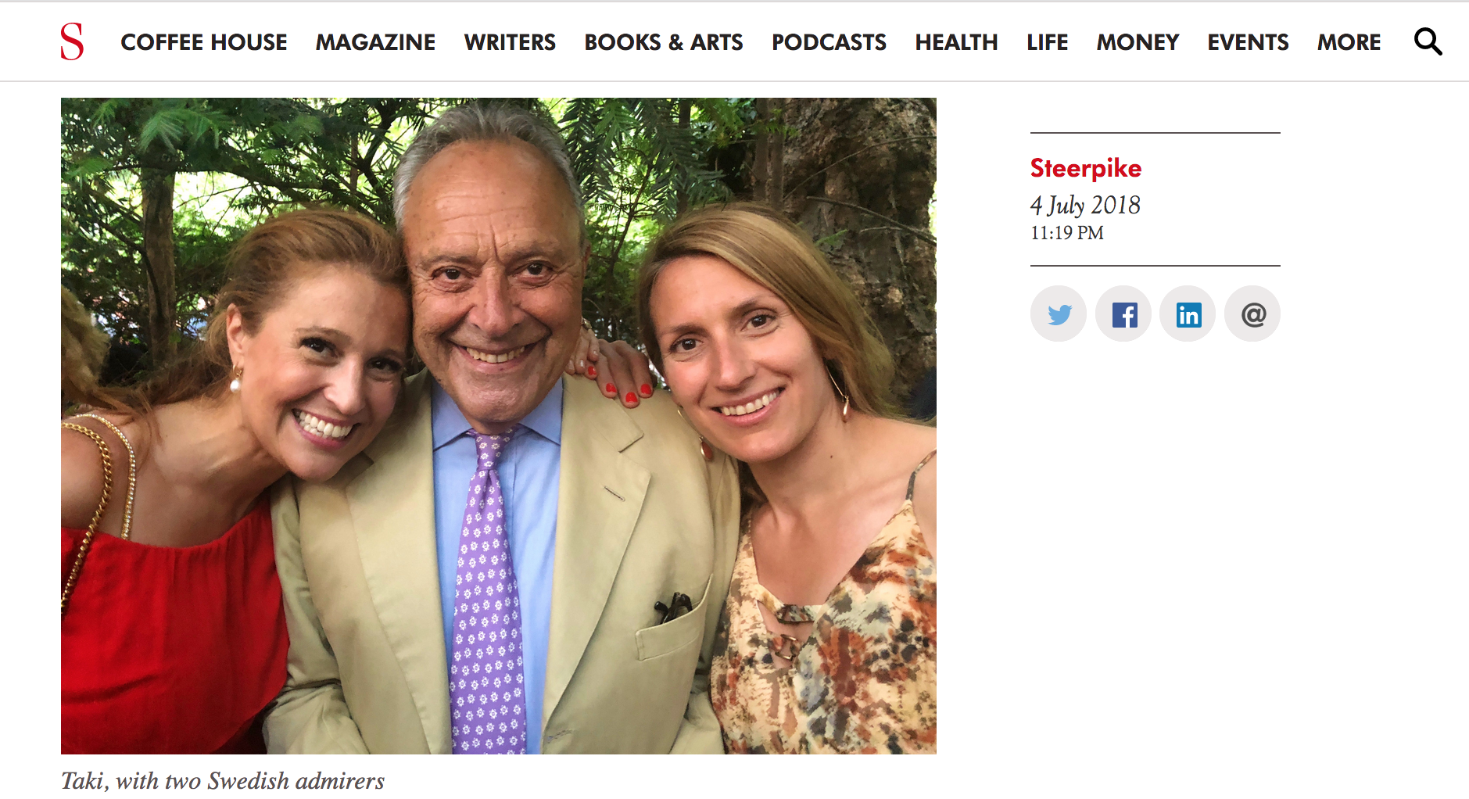Open the Podcasts section

[829, 42]
